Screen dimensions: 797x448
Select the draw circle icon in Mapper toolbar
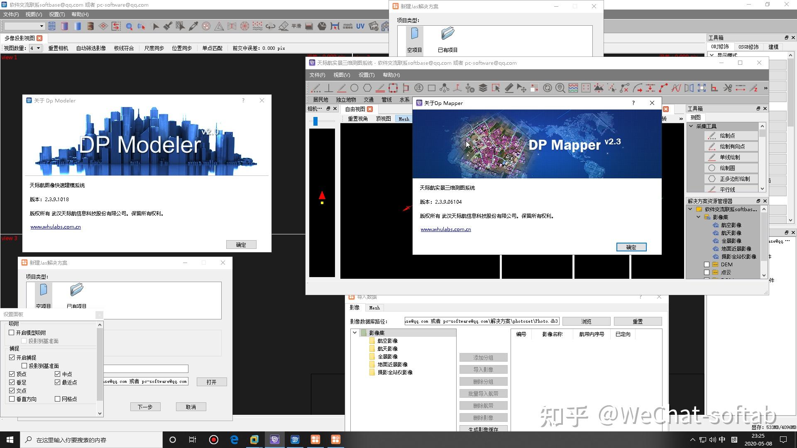354,88
